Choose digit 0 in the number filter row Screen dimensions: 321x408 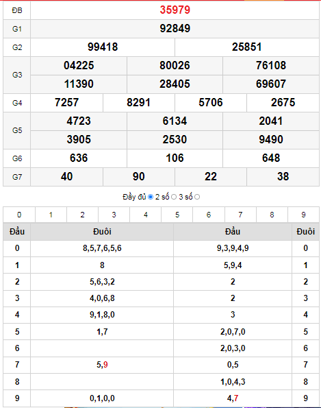[x=19, y=215]
